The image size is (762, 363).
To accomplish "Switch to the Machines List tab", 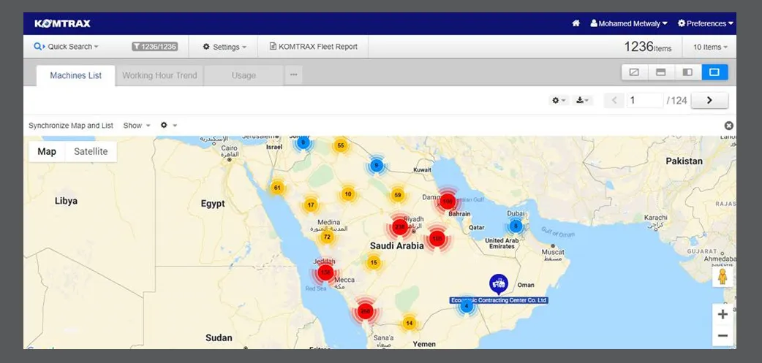I will coord(76,76).
